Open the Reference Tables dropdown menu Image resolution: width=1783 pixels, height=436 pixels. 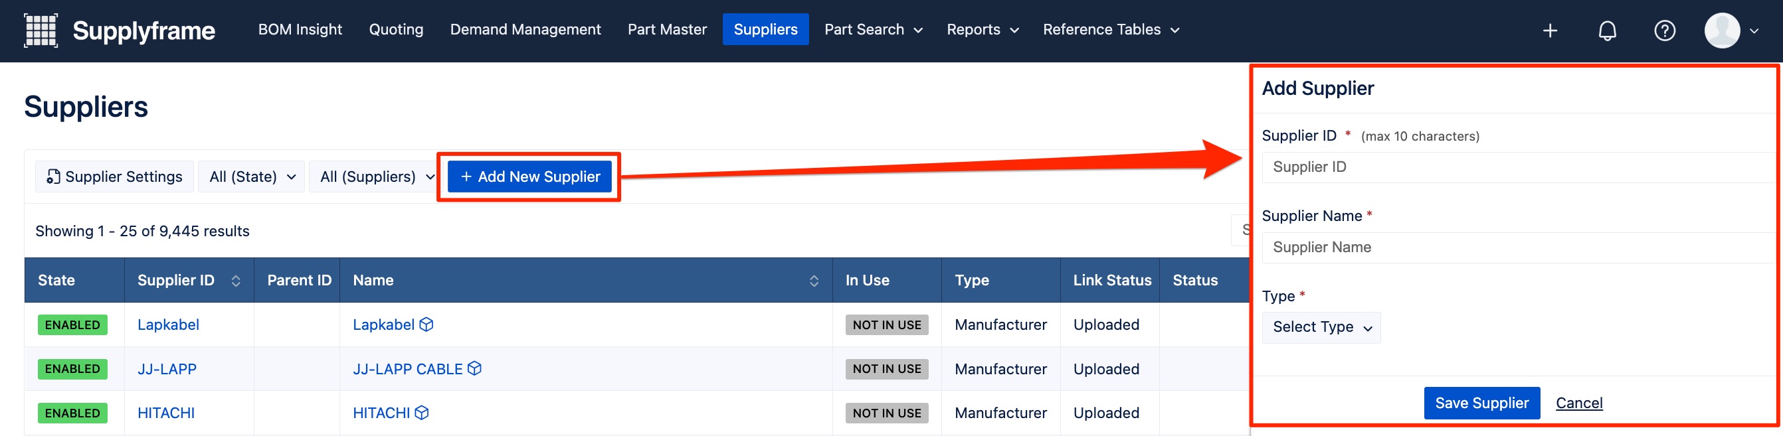(x=1111, y=30)
